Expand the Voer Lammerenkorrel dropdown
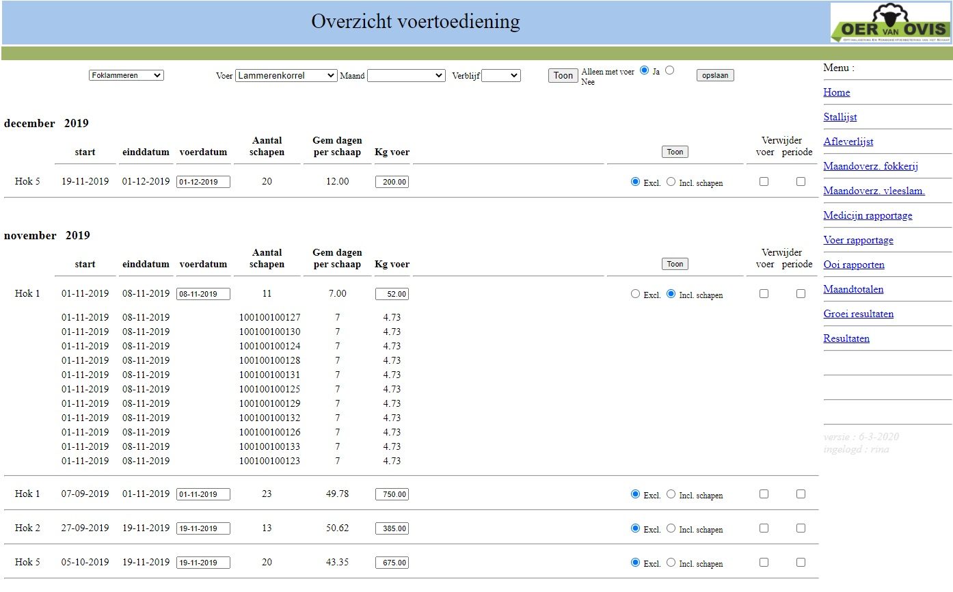 [286, 75]
